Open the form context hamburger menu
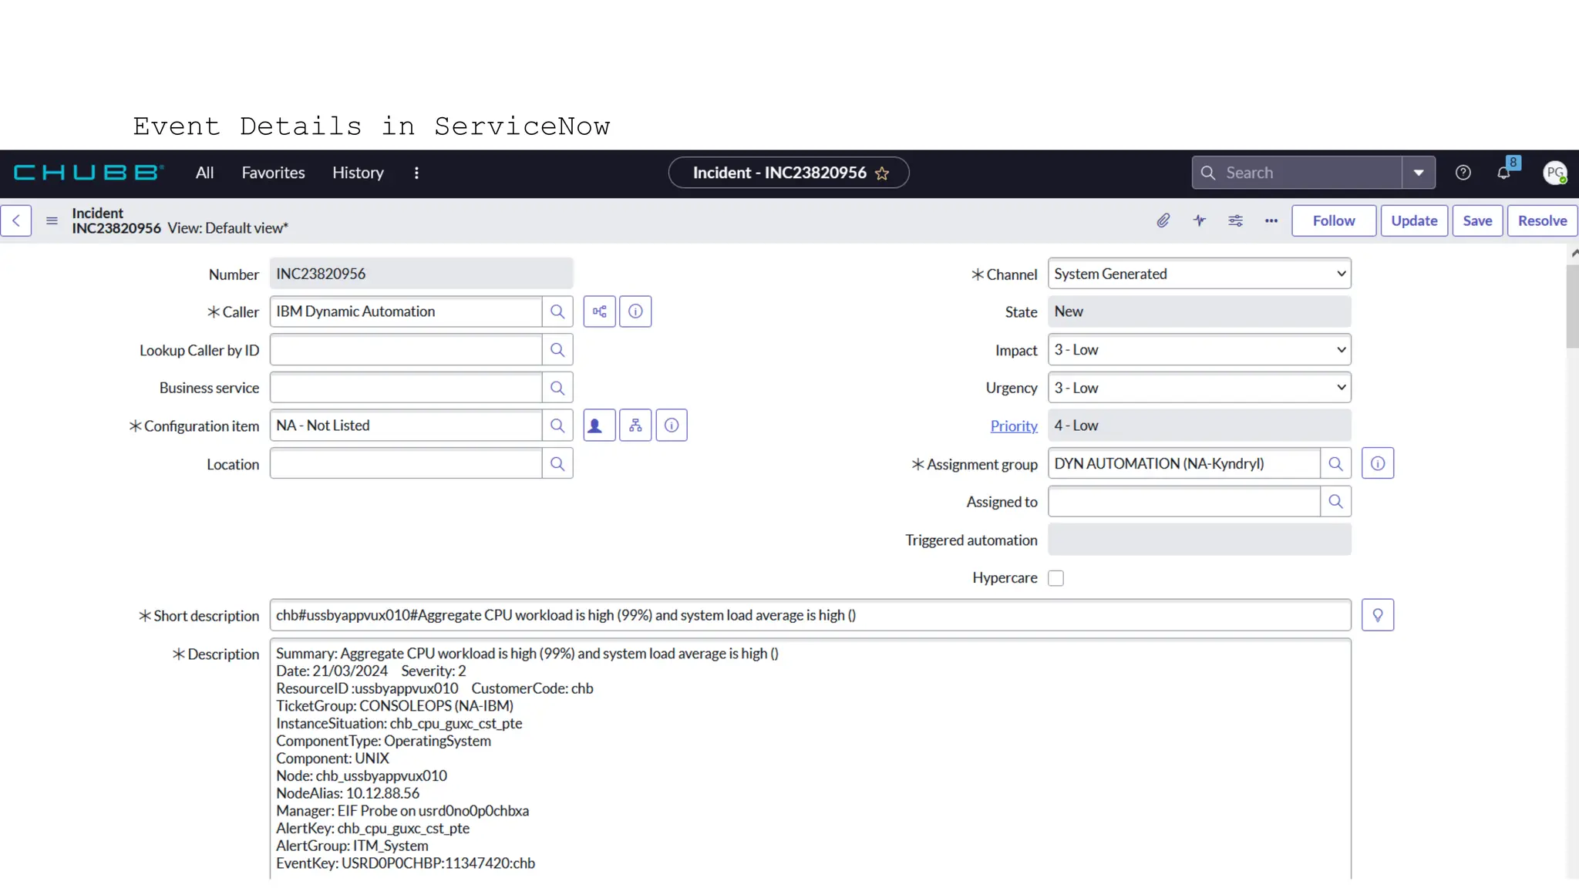The image size is (1579, 888). (x=52, y=220)
